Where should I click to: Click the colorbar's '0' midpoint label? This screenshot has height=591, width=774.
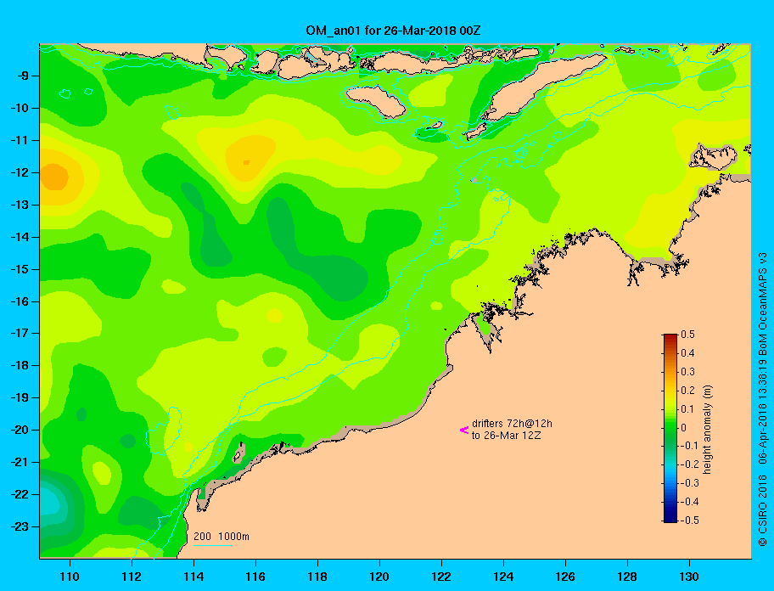point(684,428)
